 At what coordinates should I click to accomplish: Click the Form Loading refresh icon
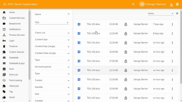click(4, 80)
